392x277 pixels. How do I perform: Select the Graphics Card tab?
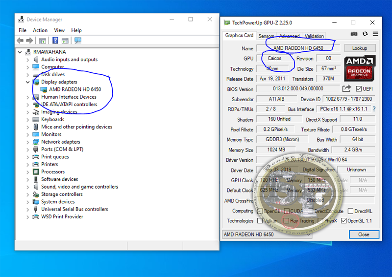[239, 35]
